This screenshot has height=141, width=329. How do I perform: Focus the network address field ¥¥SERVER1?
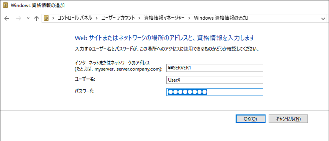215,68
